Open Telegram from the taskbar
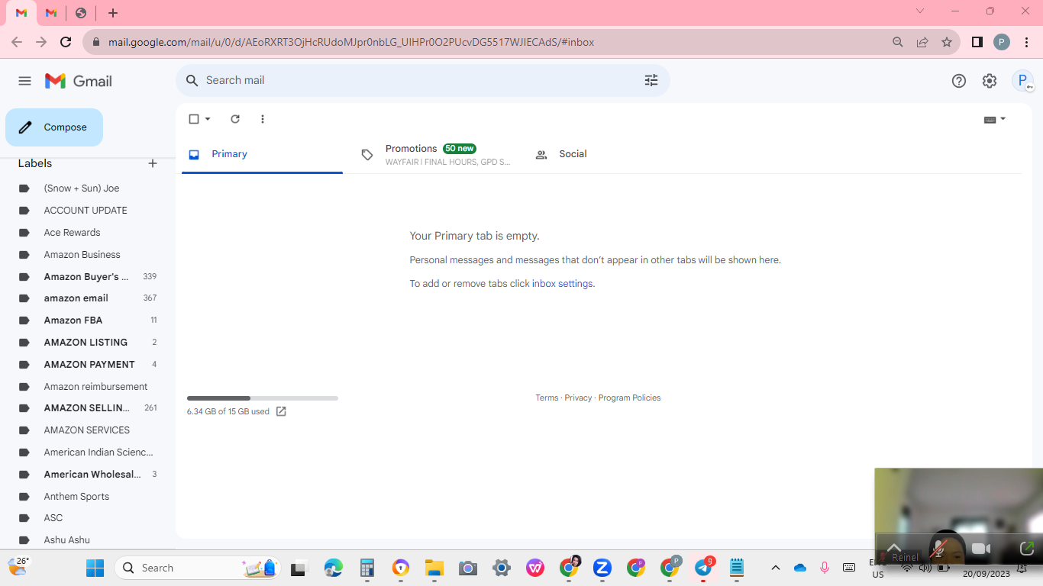The image size is (1043, 586). (703, 568)
